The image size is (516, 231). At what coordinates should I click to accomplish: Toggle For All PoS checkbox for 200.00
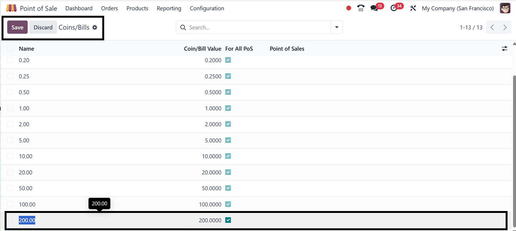tap(228, 220)
